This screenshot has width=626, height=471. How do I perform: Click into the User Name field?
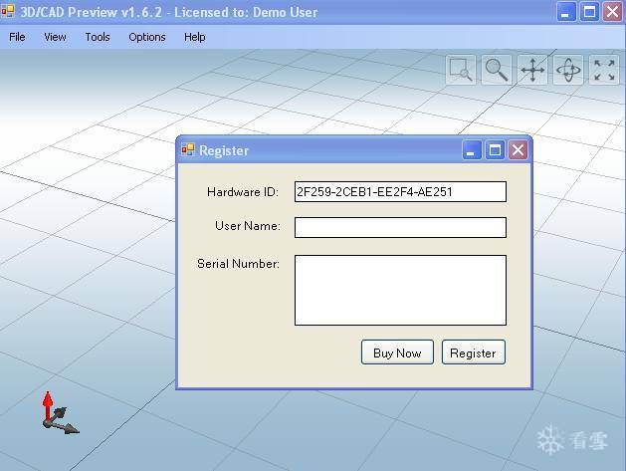click(400, 227)
